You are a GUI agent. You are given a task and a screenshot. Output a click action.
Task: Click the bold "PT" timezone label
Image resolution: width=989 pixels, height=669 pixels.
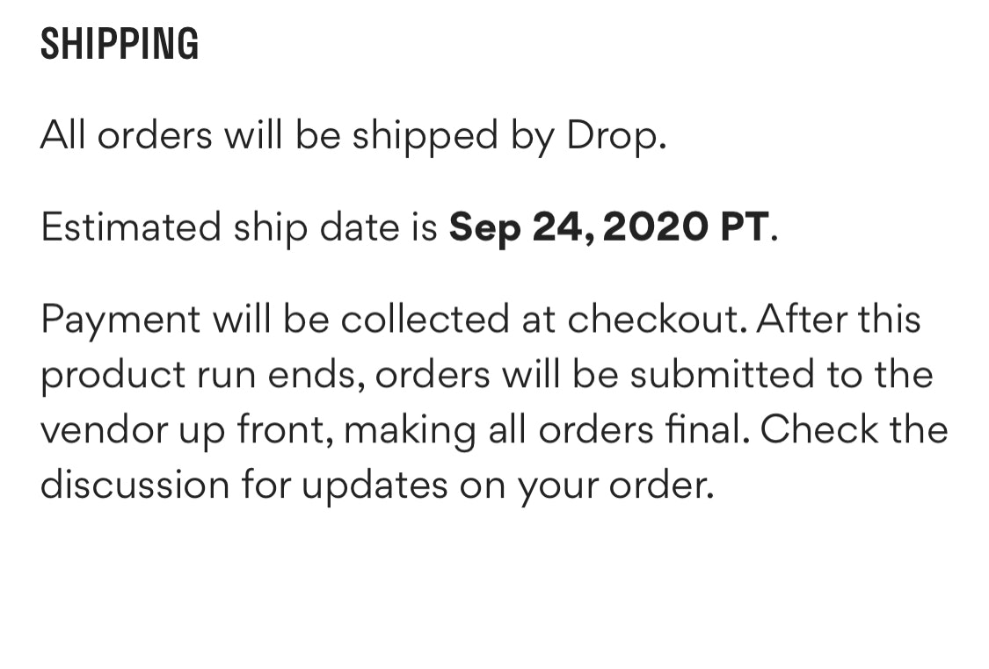[x=744, y=227]
